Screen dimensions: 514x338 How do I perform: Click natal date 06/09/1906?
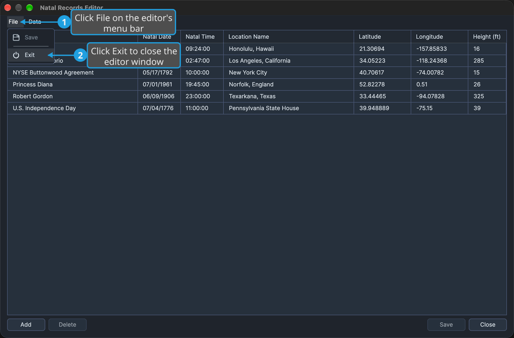click(x=159, y=96)
